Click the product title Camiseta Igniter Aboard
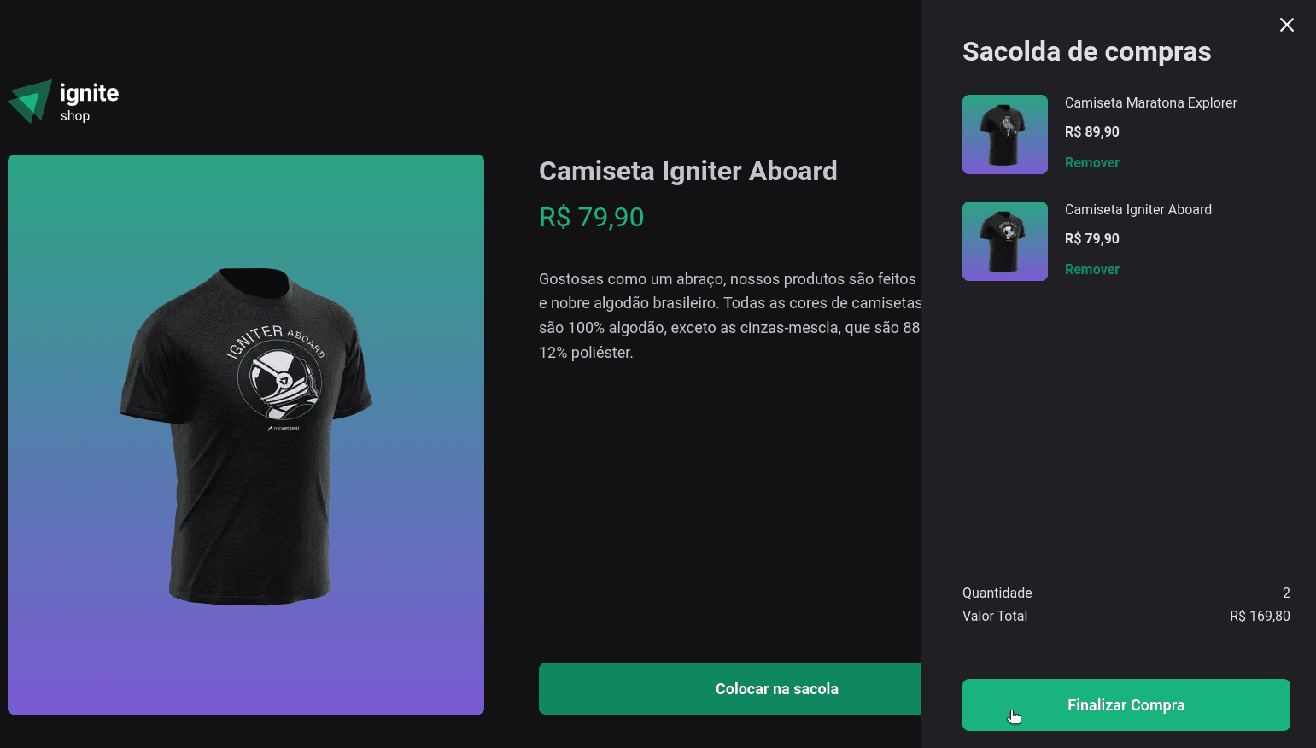 click(687, 171)
